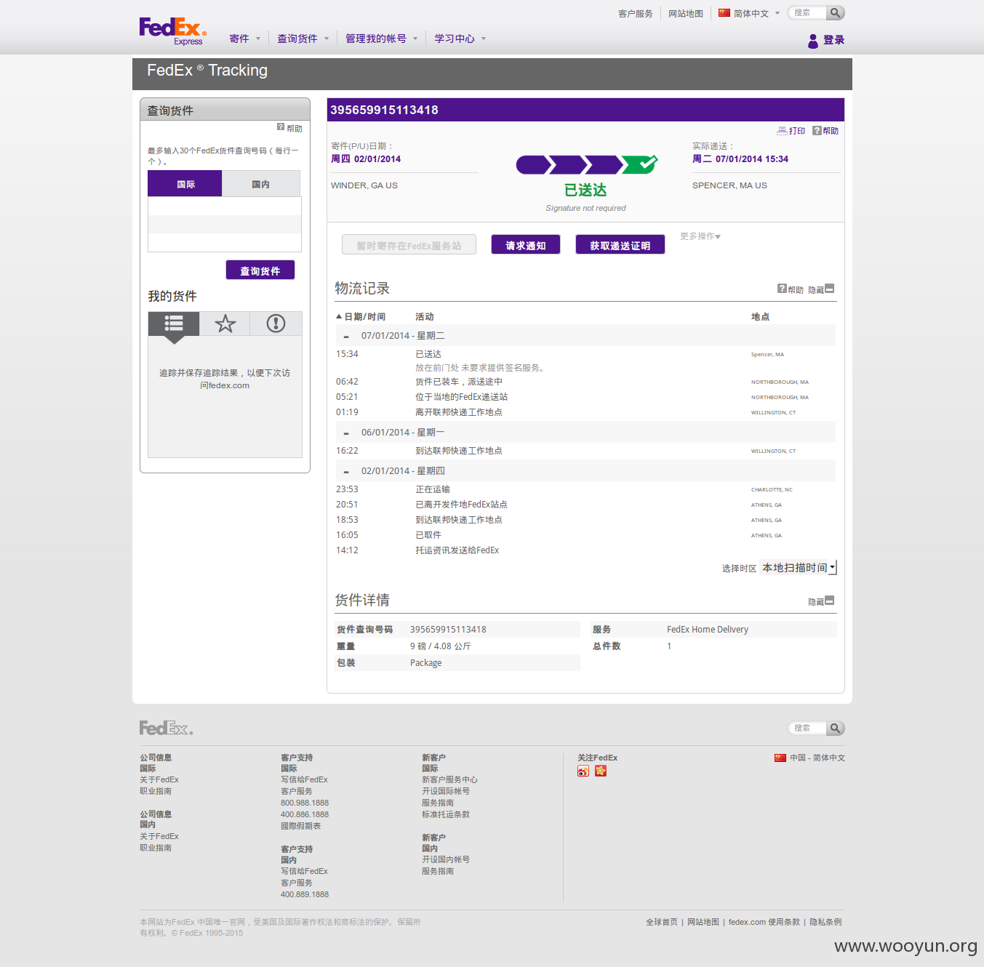Image resolution: width=984 pixels, height=967 pixels.
Task: Open 客户服务 header link
Action: tap(636, 14)
